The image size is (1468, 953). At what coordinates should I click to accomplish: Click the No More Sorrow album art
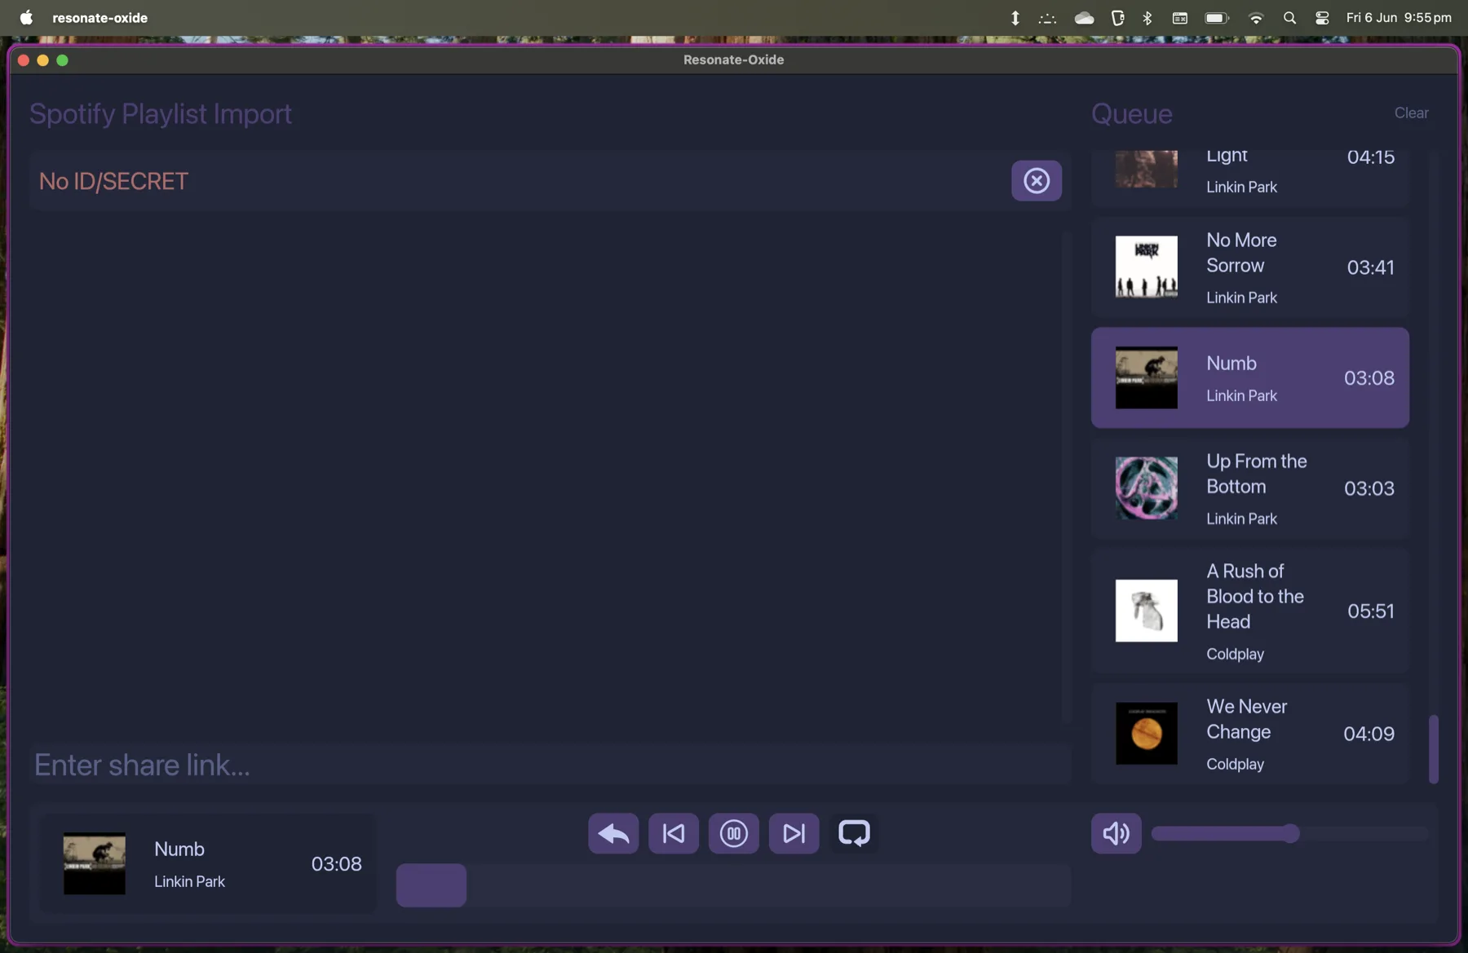click(x=1146, y=267)
